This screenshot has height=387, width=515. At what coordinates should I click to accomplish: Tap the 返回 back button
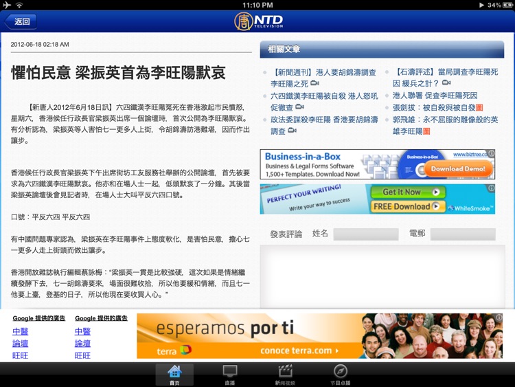point(21,21)
